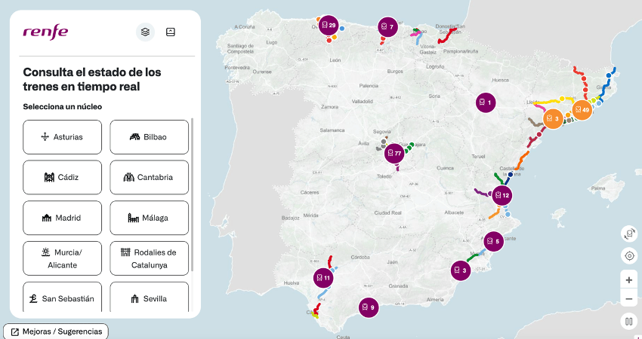Image resolution: width=642 pixels, height=339 pixels.
Task: Click the Murcia sun icon
Action: (46, 252)
